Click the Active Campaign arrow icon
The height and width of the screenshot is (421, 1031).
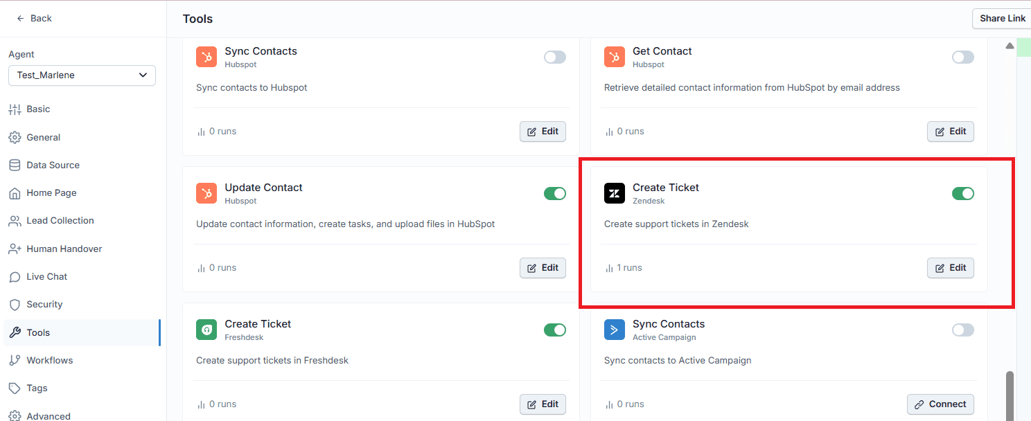tap(615, 330)
